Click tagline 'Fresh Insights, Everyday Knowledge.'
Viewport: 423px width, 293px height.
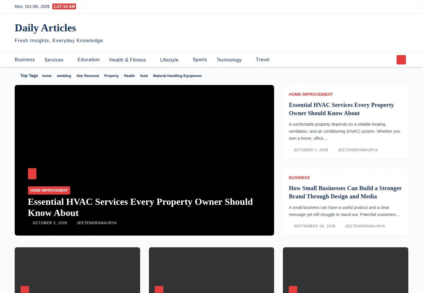[x=60, y=40]
